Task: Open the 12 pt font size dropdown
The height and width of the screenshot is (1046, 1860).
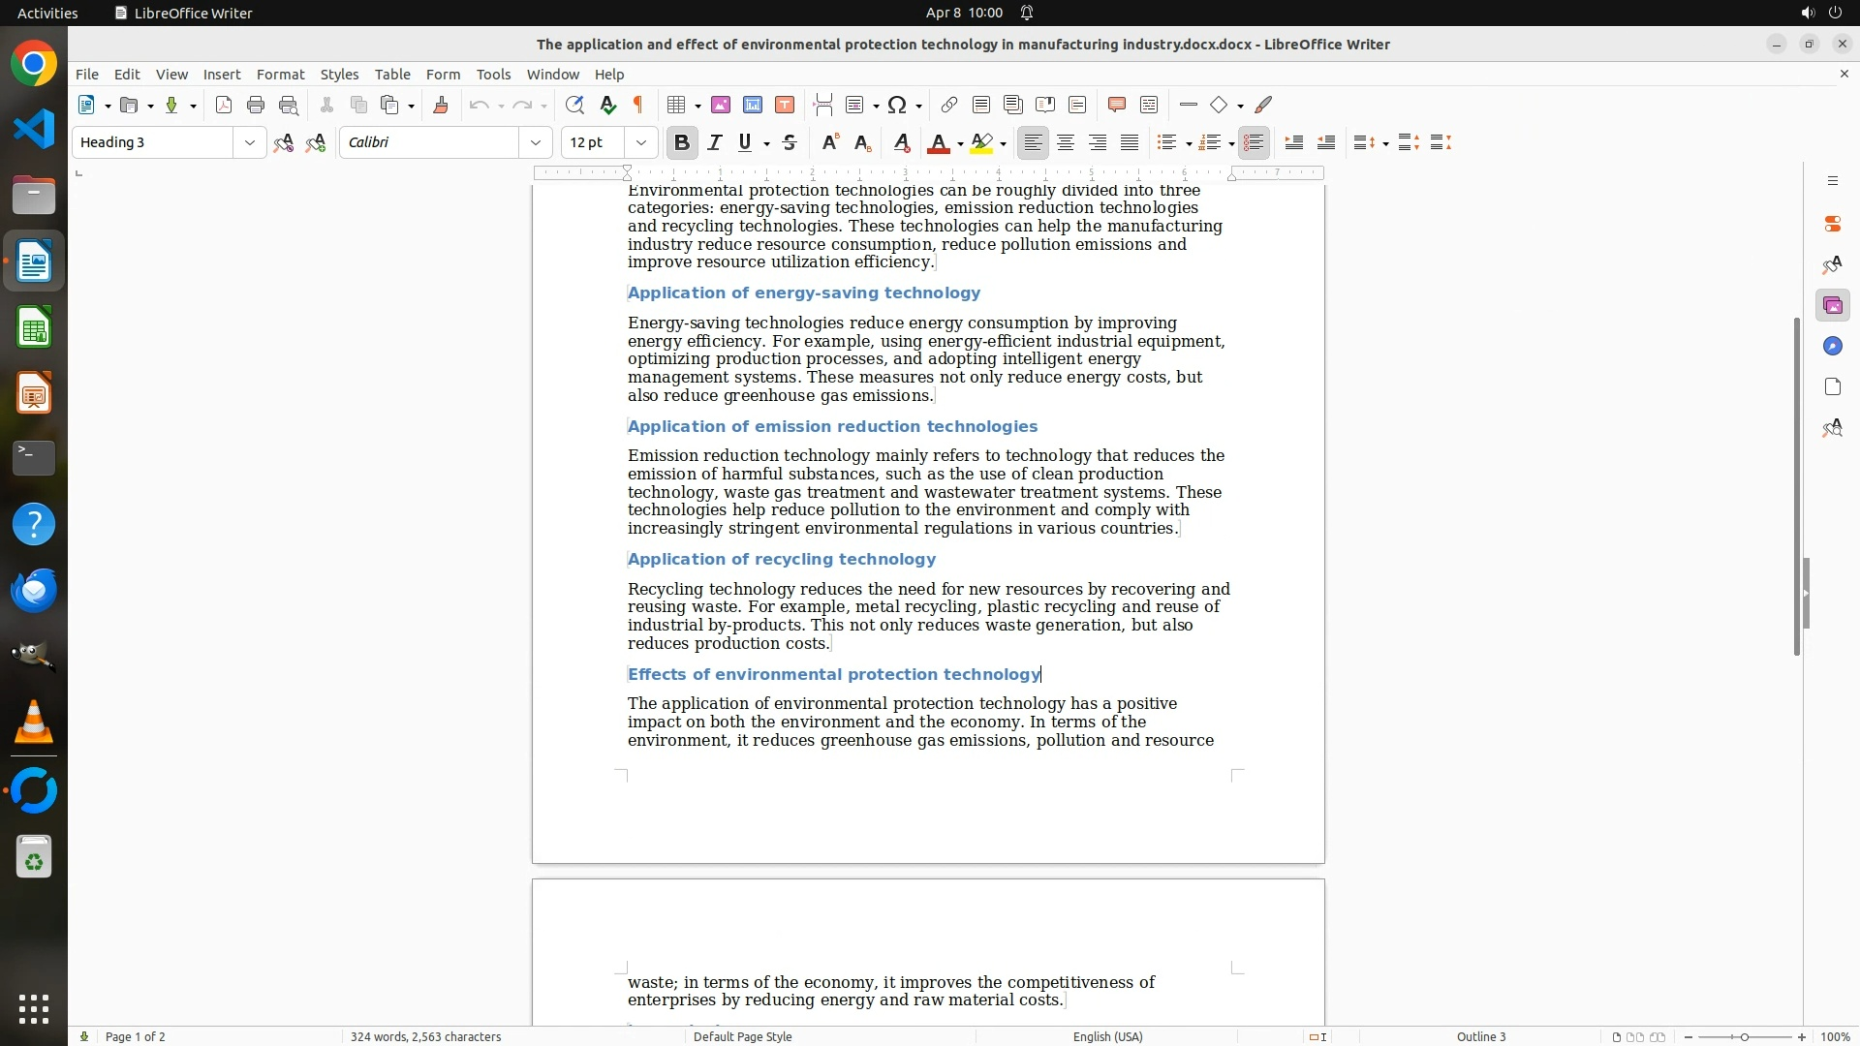Action: [640, 143]
